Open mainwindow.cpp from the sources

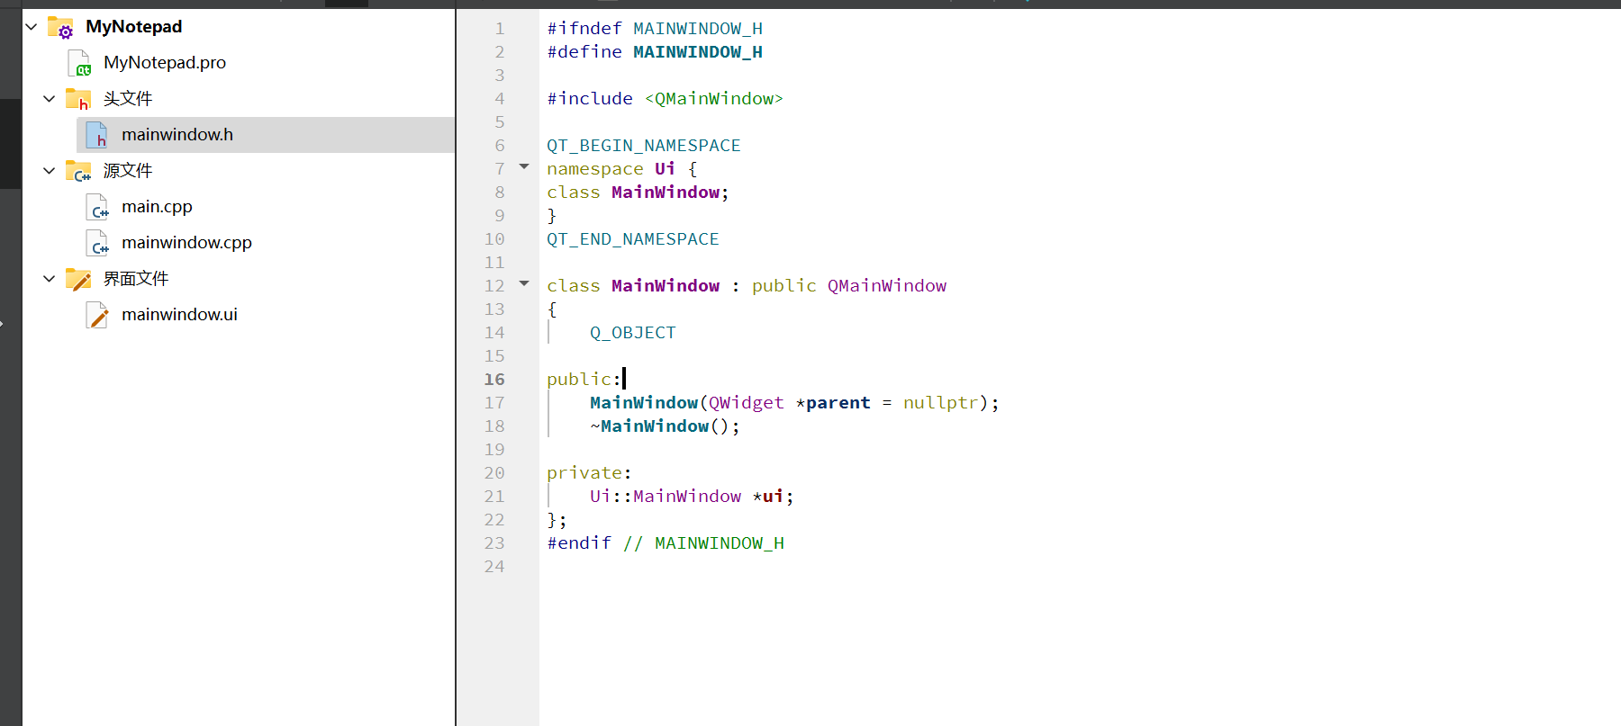(x=187, y=243)
